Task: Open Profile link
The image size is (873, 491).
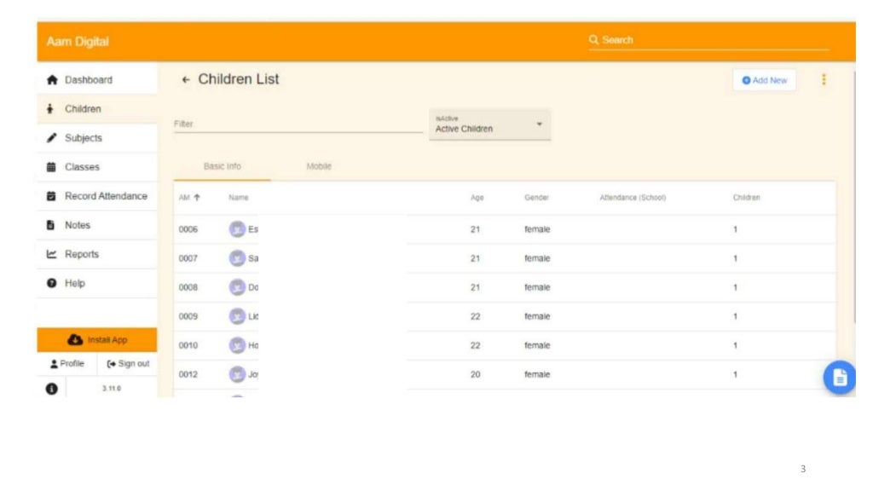Action: 66,363
